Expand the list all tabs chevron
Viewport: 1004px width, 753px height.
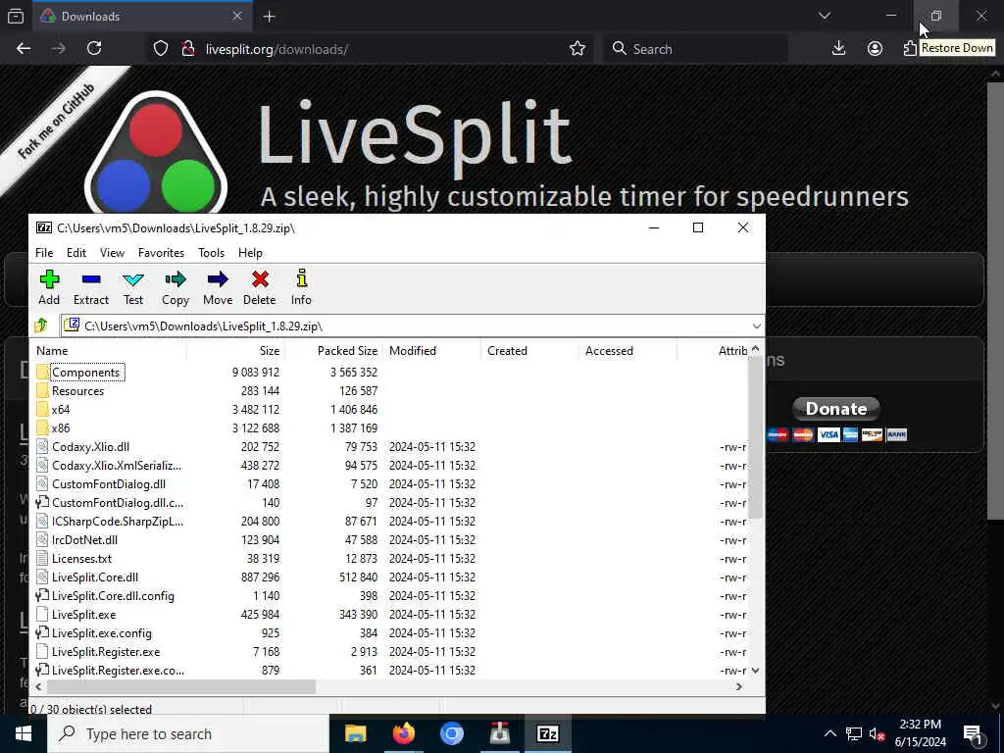click(x=825, y=16)
